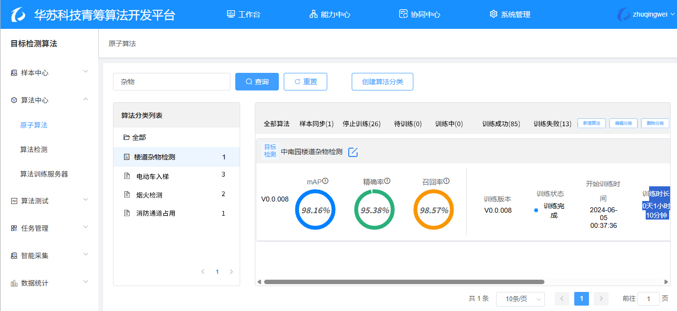The height and width of the screenshot is (311, 677).
Task: Click document icon beside 电动车入梯
Action: click(127, 176)
